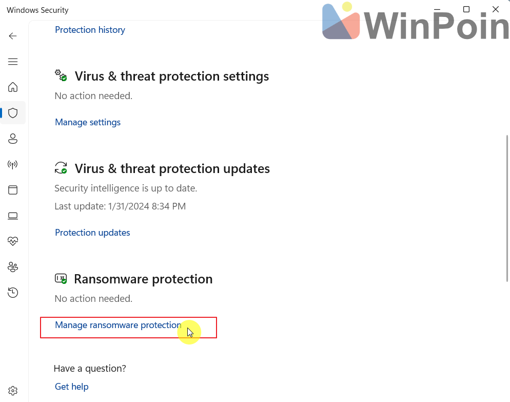
Task: Open Manage ransomware protection
Action: (117, 325)
